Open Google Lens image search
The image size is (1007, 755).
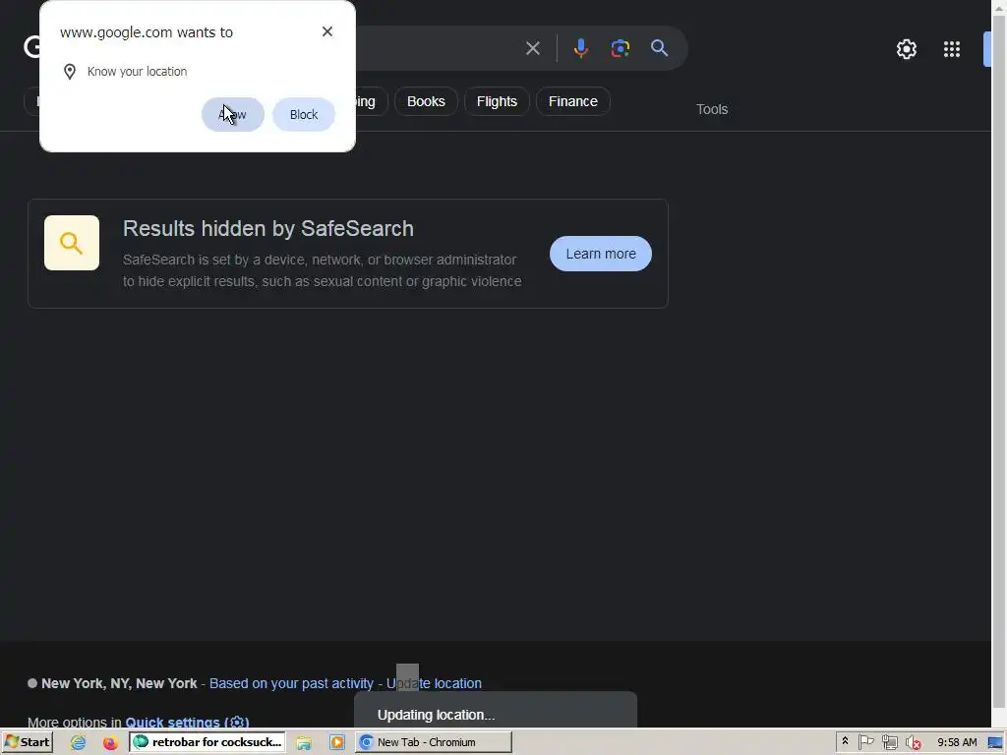(620, 48)
